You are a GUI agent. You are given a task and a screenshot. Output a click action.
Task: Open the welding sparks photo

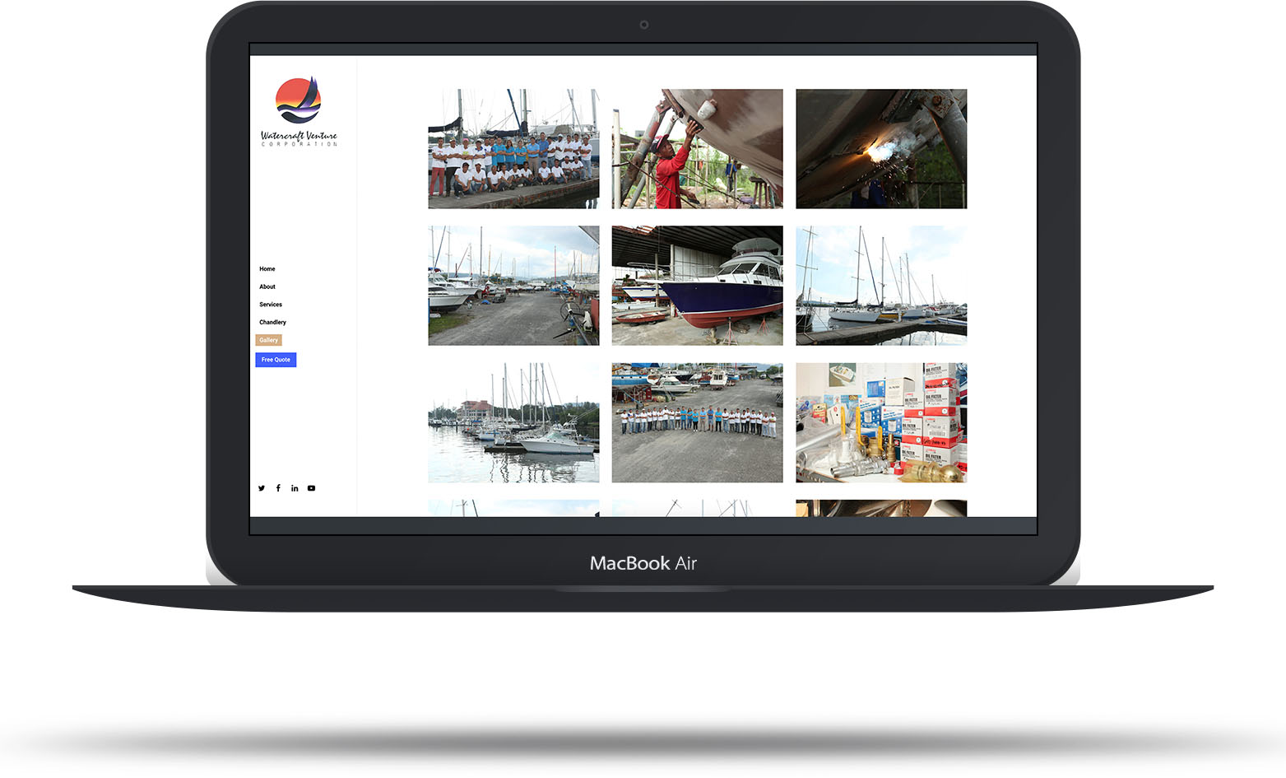(881, 149)
